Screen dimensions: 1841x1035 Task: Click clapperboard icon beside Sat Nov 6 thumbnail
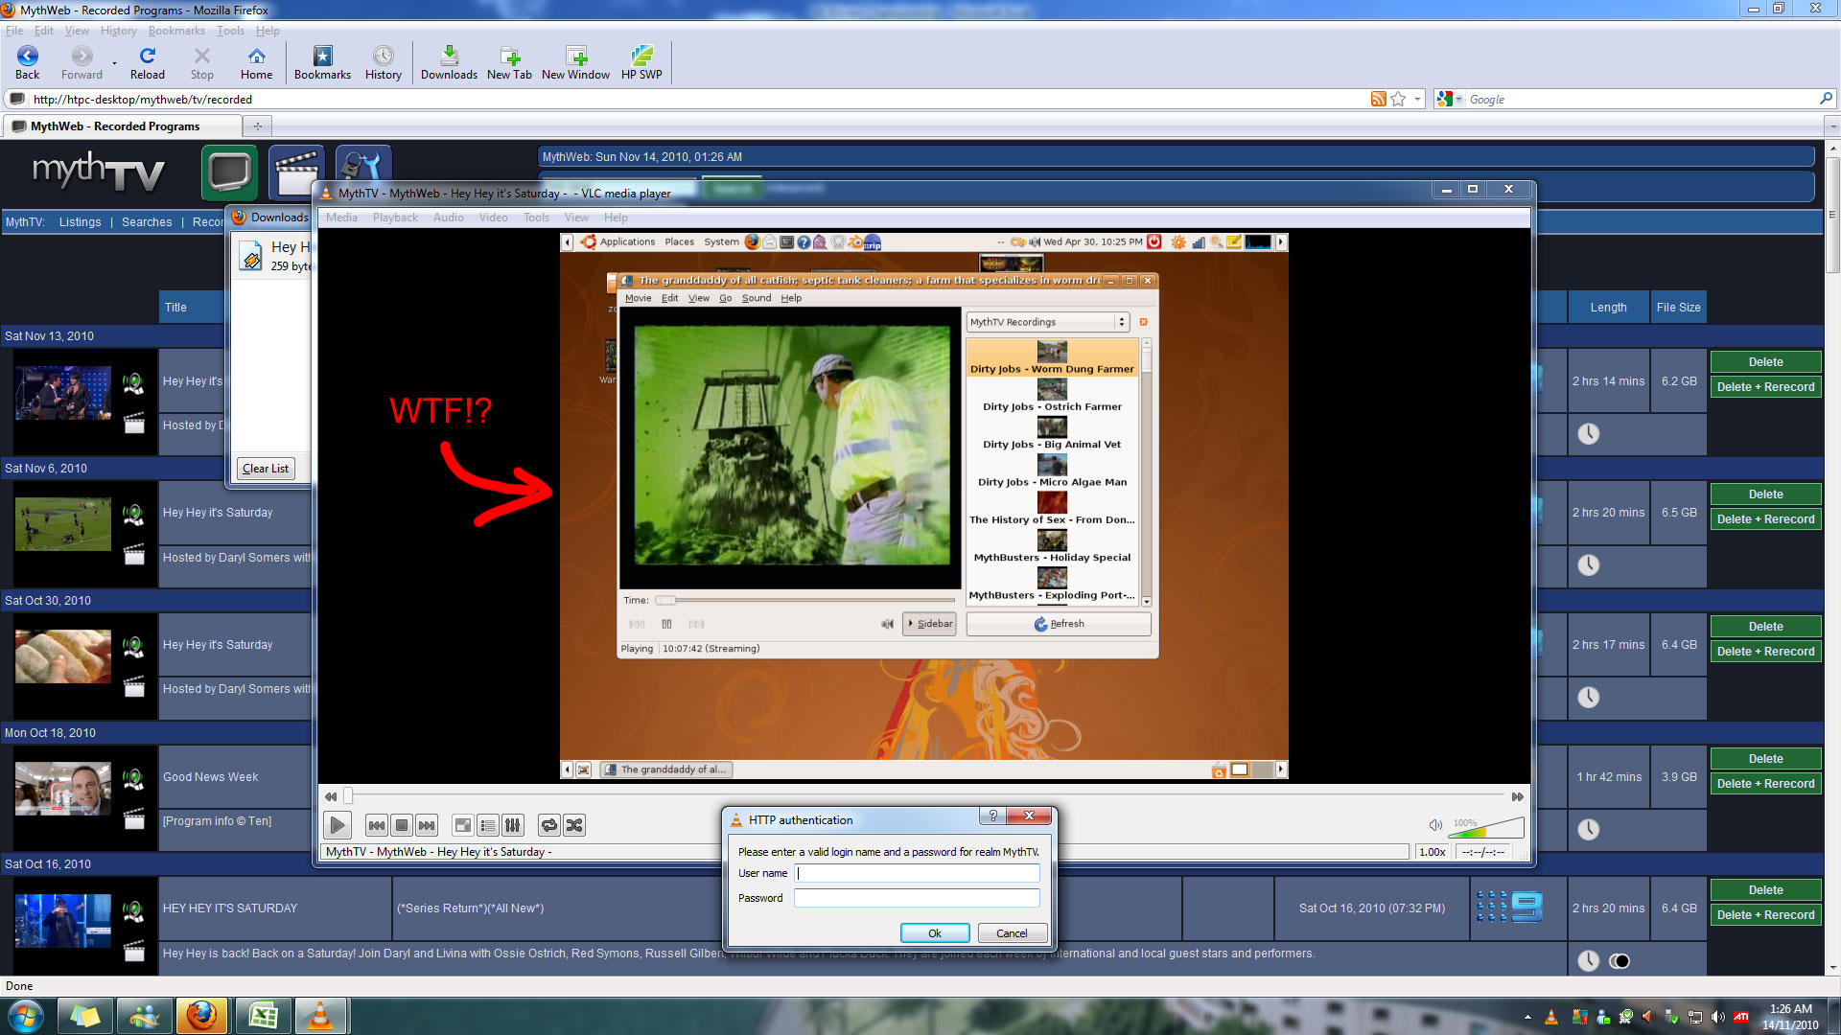point(133,555)
